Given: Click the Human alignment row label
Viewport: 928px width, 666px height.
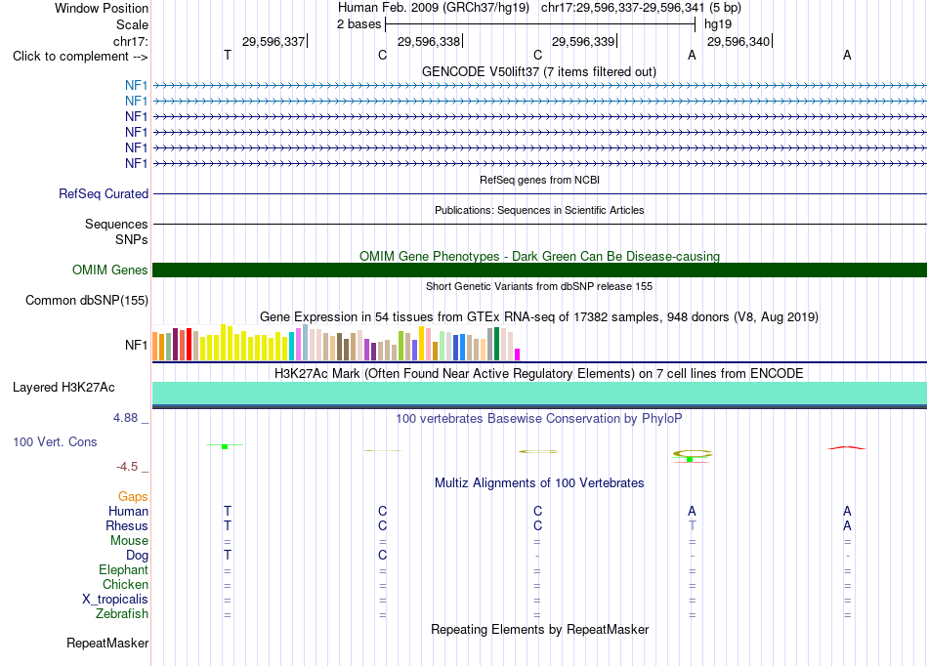Looking at the screenshot, I should pyautogui.click(x=128, y=511).
